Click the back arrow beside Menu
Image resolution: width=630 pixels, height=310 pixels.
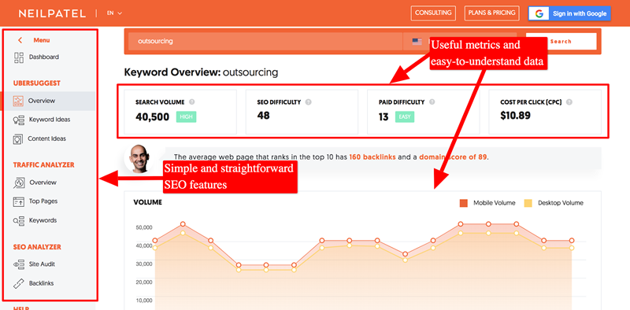point(20,40)
